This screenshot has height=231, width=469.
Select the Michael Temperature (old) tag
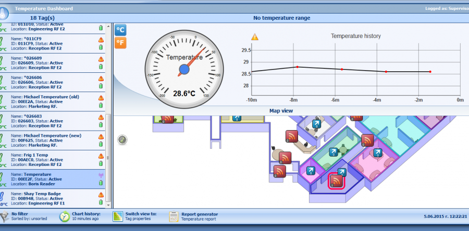[53, 102]
